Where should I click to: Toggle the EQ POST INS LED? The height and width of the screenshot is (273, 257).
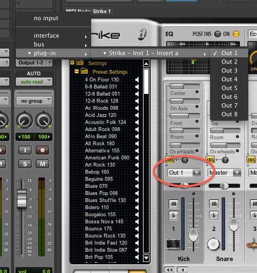(218, 34)
